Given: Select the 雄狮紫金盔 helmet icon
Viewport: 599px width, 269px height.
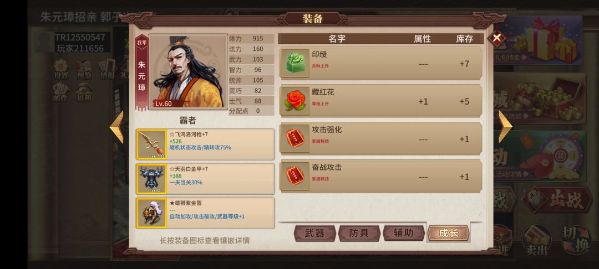Looking at the screenshot, I should 151,213.
